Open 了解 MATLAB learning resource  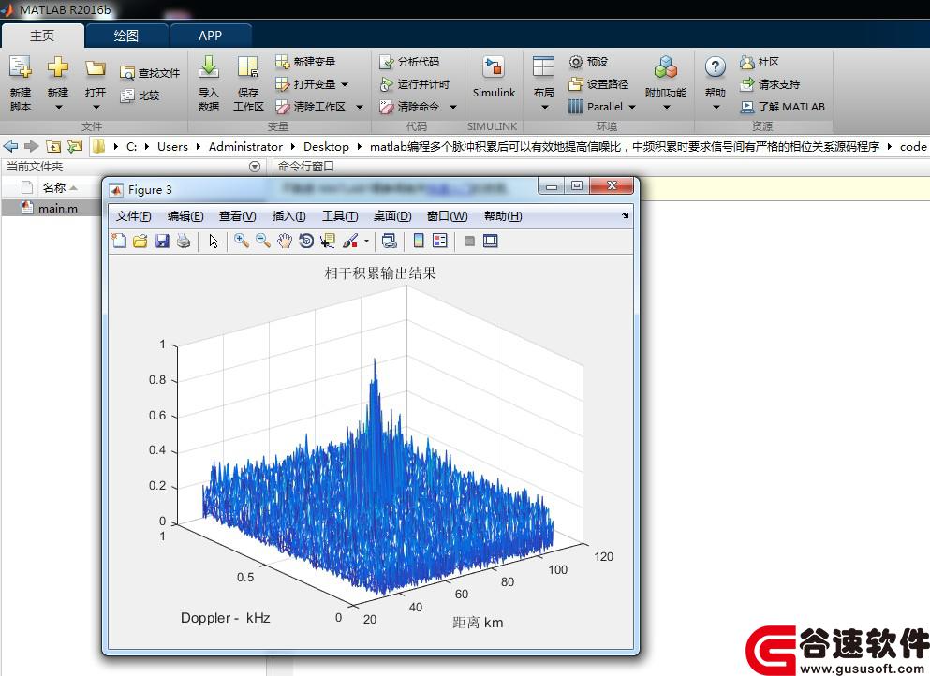point(782,107)
